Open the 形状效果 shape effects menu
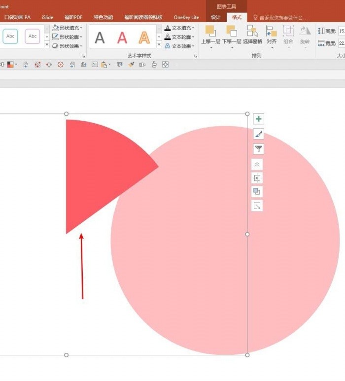 click(68, 46)
